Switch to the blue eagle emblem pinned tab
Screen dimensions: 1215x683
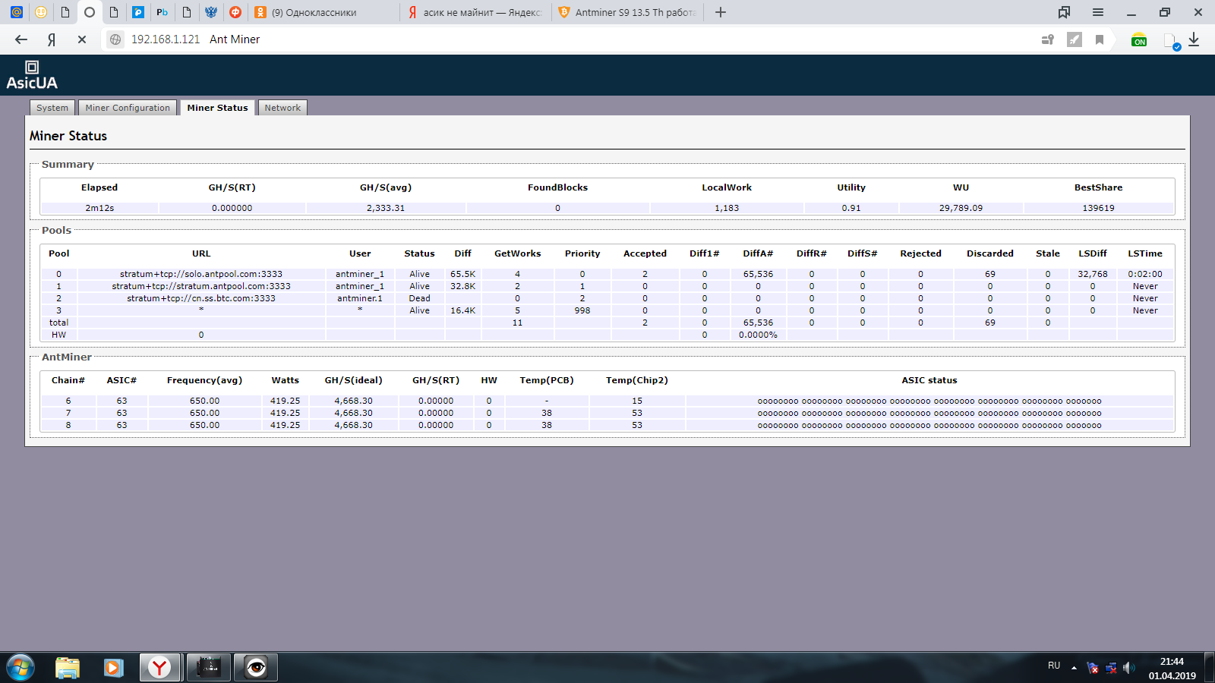coord(211,12)
